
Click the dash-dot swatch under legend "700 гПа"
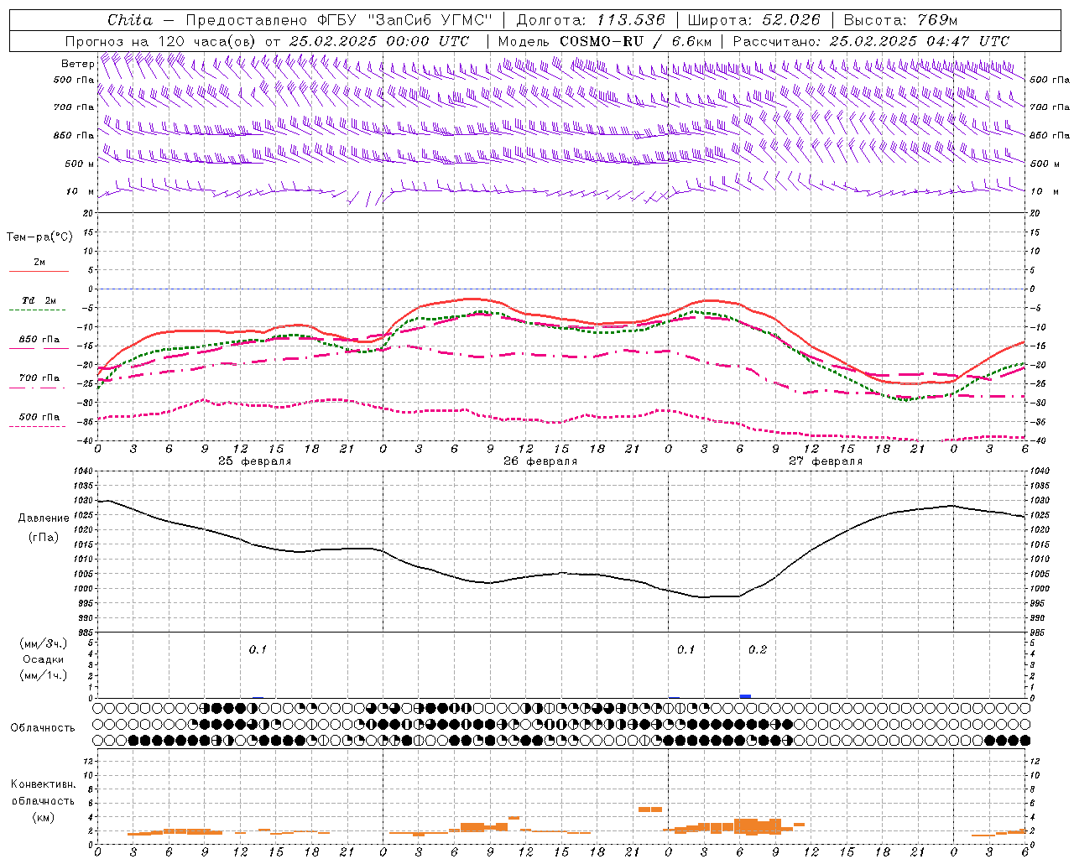pos(39,388)
